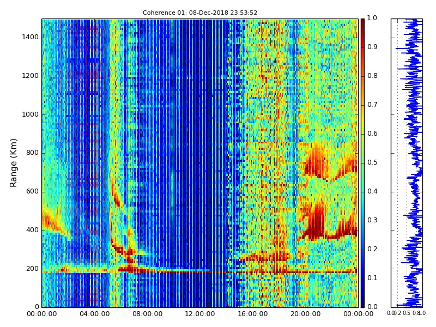
Task: Click the colorbar 0.2 value label
Action: click(x=372, y=249)
